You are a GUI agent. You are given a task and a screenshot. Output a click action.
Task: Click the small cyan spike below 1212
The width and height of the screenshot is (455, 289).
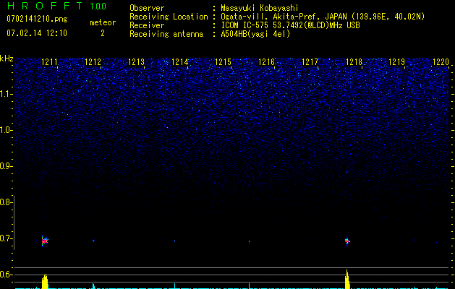click(x=93, y=285)
